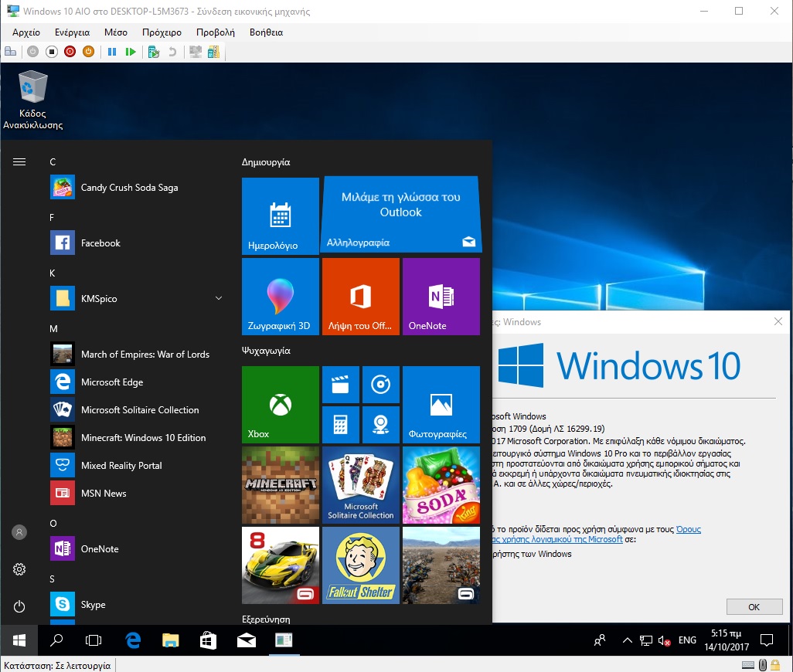This screenshot has height=672, width=793.
Task: Click the Windows Start button on taskbar
Action: 19,640
